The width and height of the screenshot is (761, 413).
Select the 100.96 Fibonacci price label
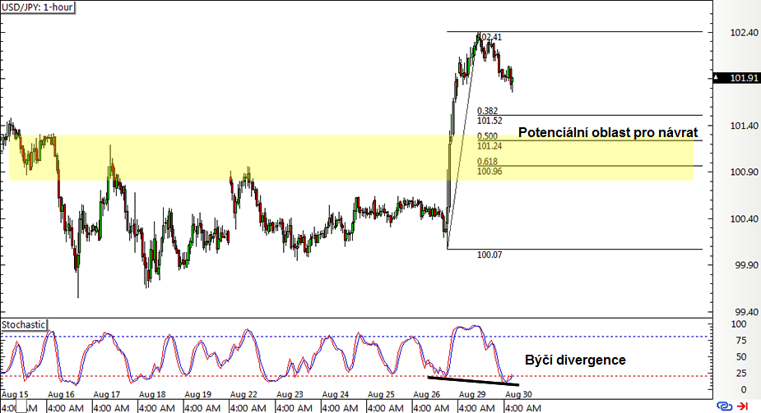tap(490, 172)
